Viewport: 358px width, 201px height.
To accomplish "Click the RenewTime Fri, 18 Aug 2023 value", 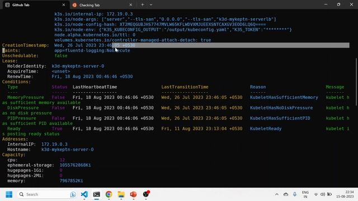I will pos(92,76).
